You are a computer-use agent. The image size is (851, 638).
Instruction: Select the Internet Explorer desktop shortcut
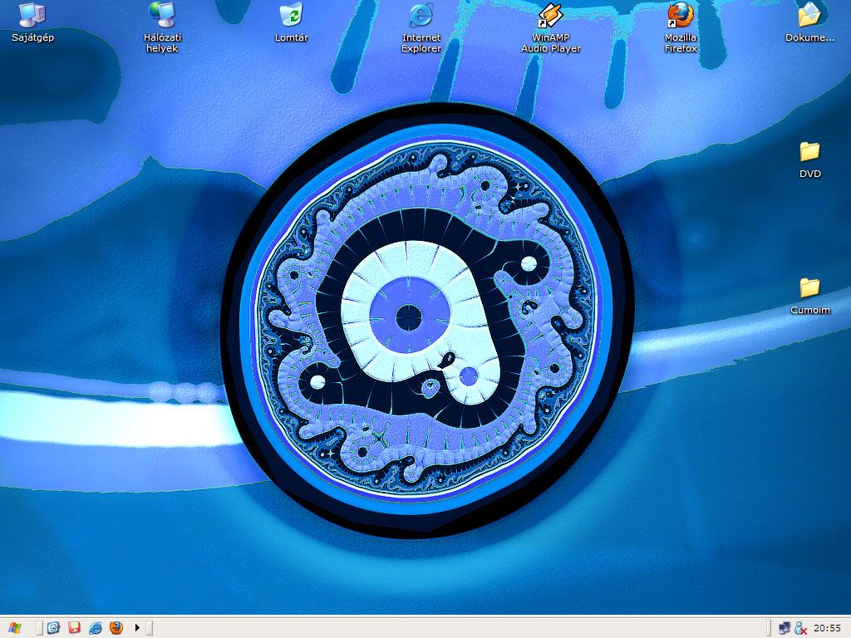pos(421,27)
